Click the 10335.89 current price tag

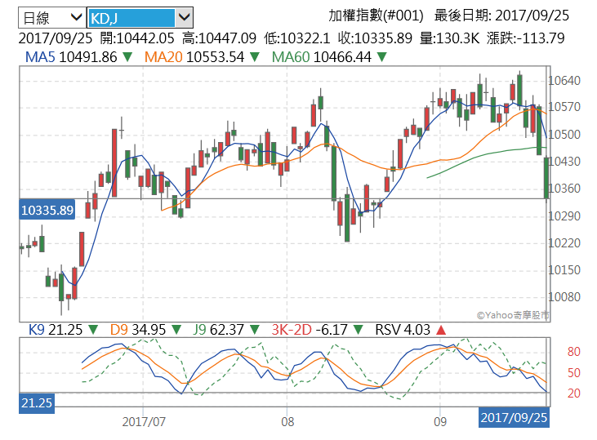[x=47, y=211]
